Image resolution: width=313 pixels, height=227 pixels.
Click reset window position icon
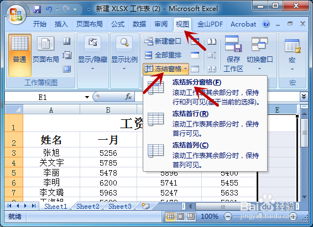point(212,69)
